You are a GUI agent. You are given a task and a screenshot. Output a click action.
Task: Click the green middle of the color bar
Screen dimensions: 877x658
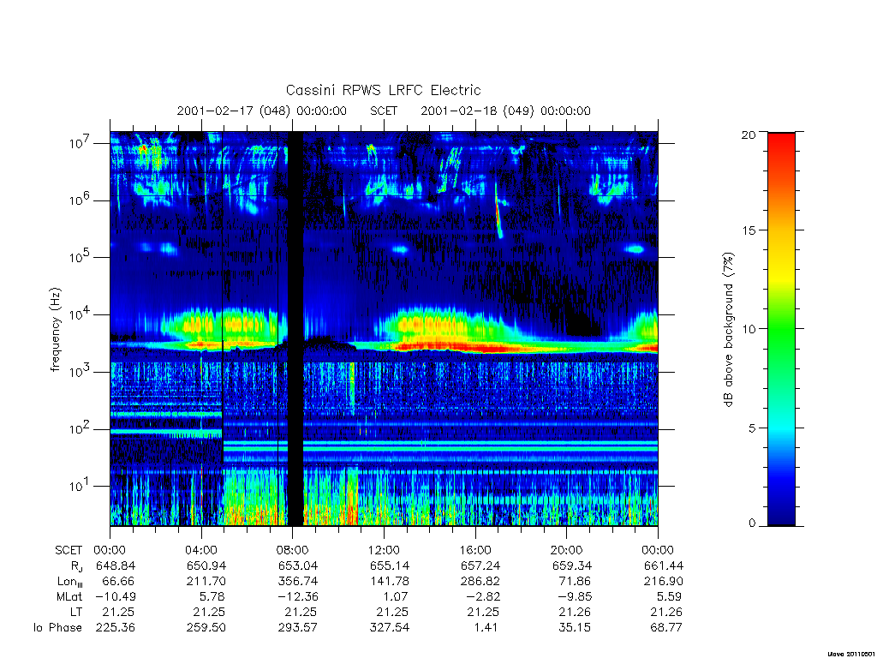pyautogui.click(x=781, y=330)
